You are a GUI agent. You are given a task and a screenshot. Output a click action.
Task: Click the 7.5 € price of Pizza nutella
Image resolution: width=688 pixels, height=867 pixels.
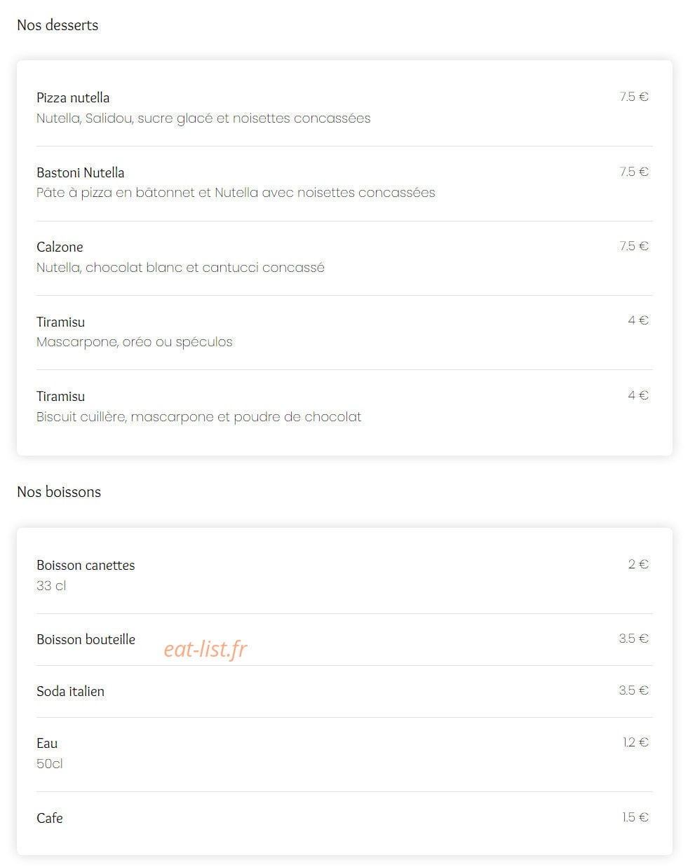tap(634, 97)
